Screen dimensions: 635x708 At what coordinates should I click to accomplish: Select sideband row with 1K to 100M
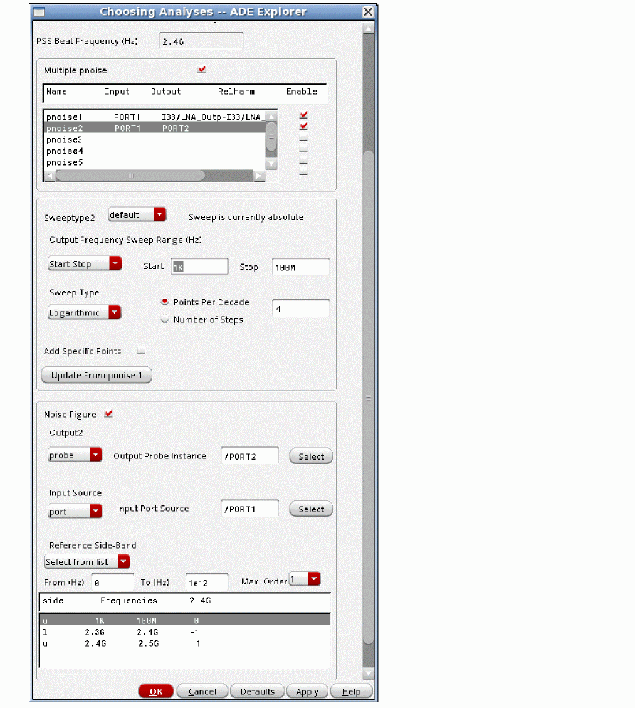tap(185, 620)
